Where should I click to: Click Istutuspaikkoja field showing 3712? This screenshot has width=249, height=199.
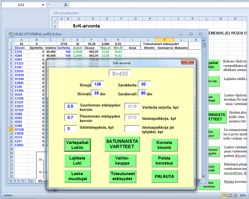[132, 118]
